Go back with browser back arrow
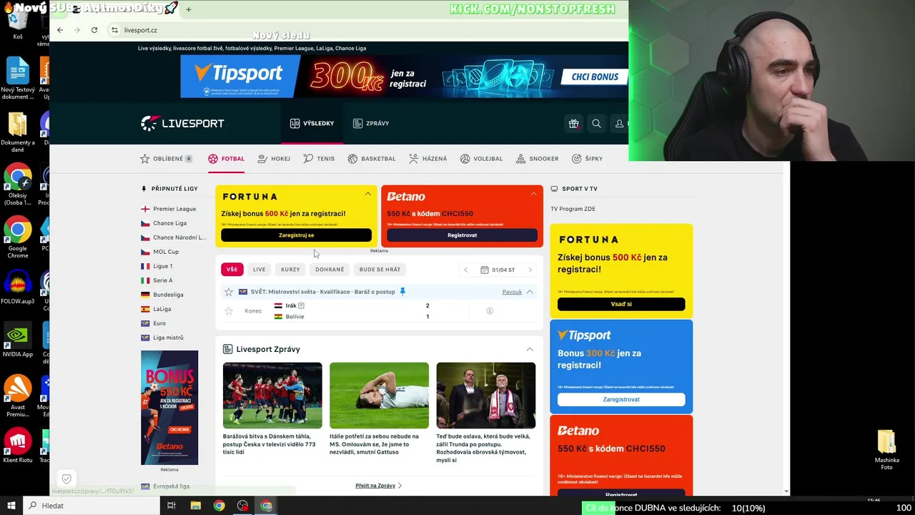The height and width of the screenshot is (515, 915). coord(60,30)
